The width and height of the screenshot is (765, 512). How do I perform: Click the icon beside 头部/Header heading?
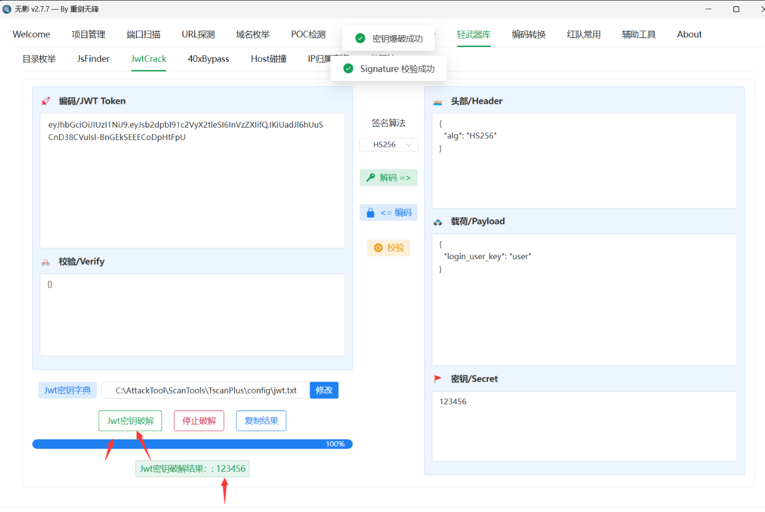pyautogui.click(x=437, y=102)
